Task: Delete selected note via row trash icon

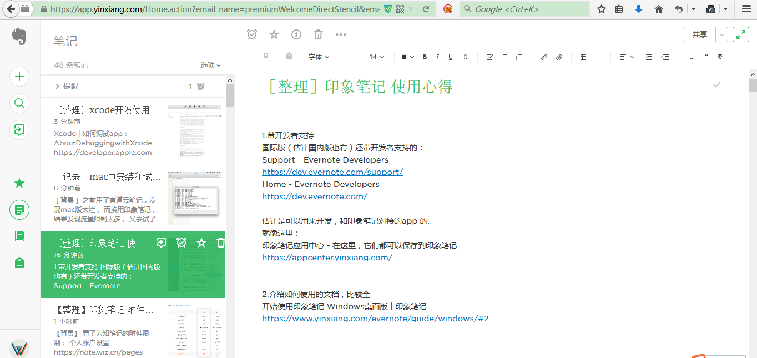Action: tap(221, 243)
